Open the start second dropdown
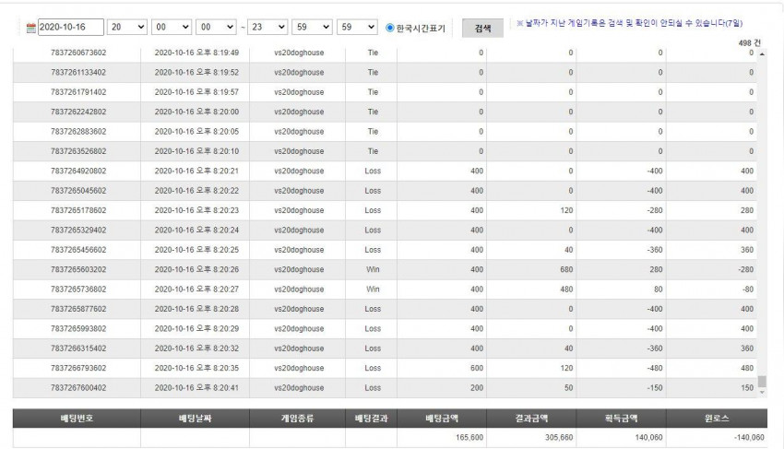The height and width of the screenshot is (449, 784). pyautogui.click(x=216, y=27)
